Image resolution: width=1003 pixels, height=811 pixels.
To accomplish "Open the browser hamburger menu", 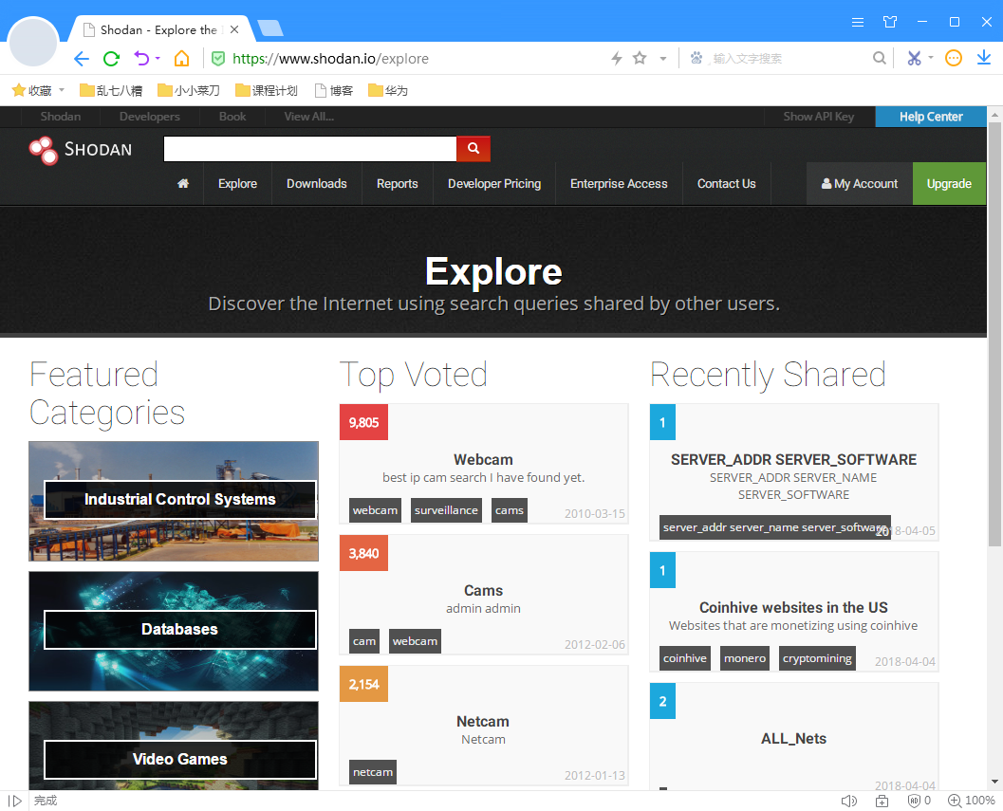I will (858, 22).
